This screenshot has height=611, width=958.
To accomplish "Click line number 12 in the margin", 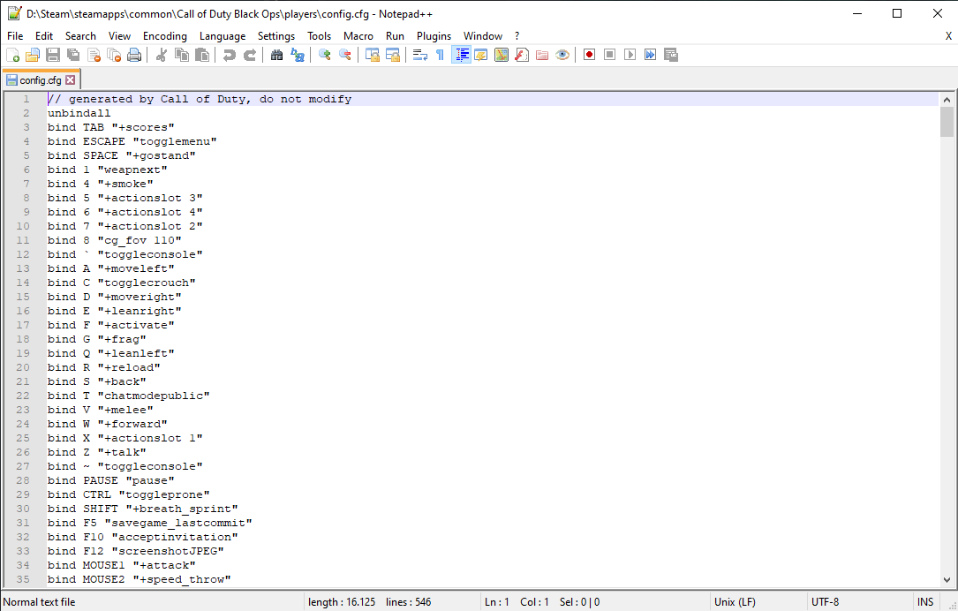I will coord(23,254).
